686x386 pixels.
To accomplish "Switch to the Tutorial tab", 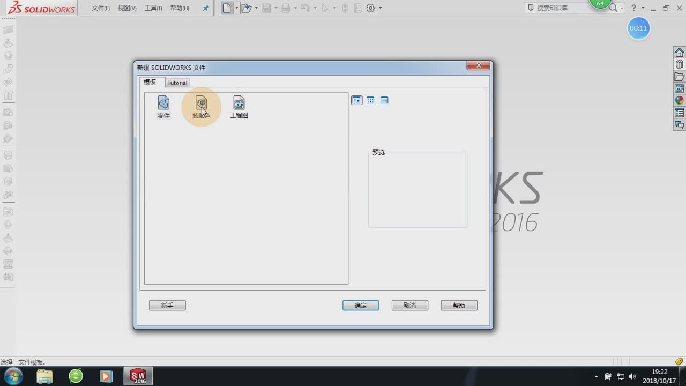I will coord(177,83).
